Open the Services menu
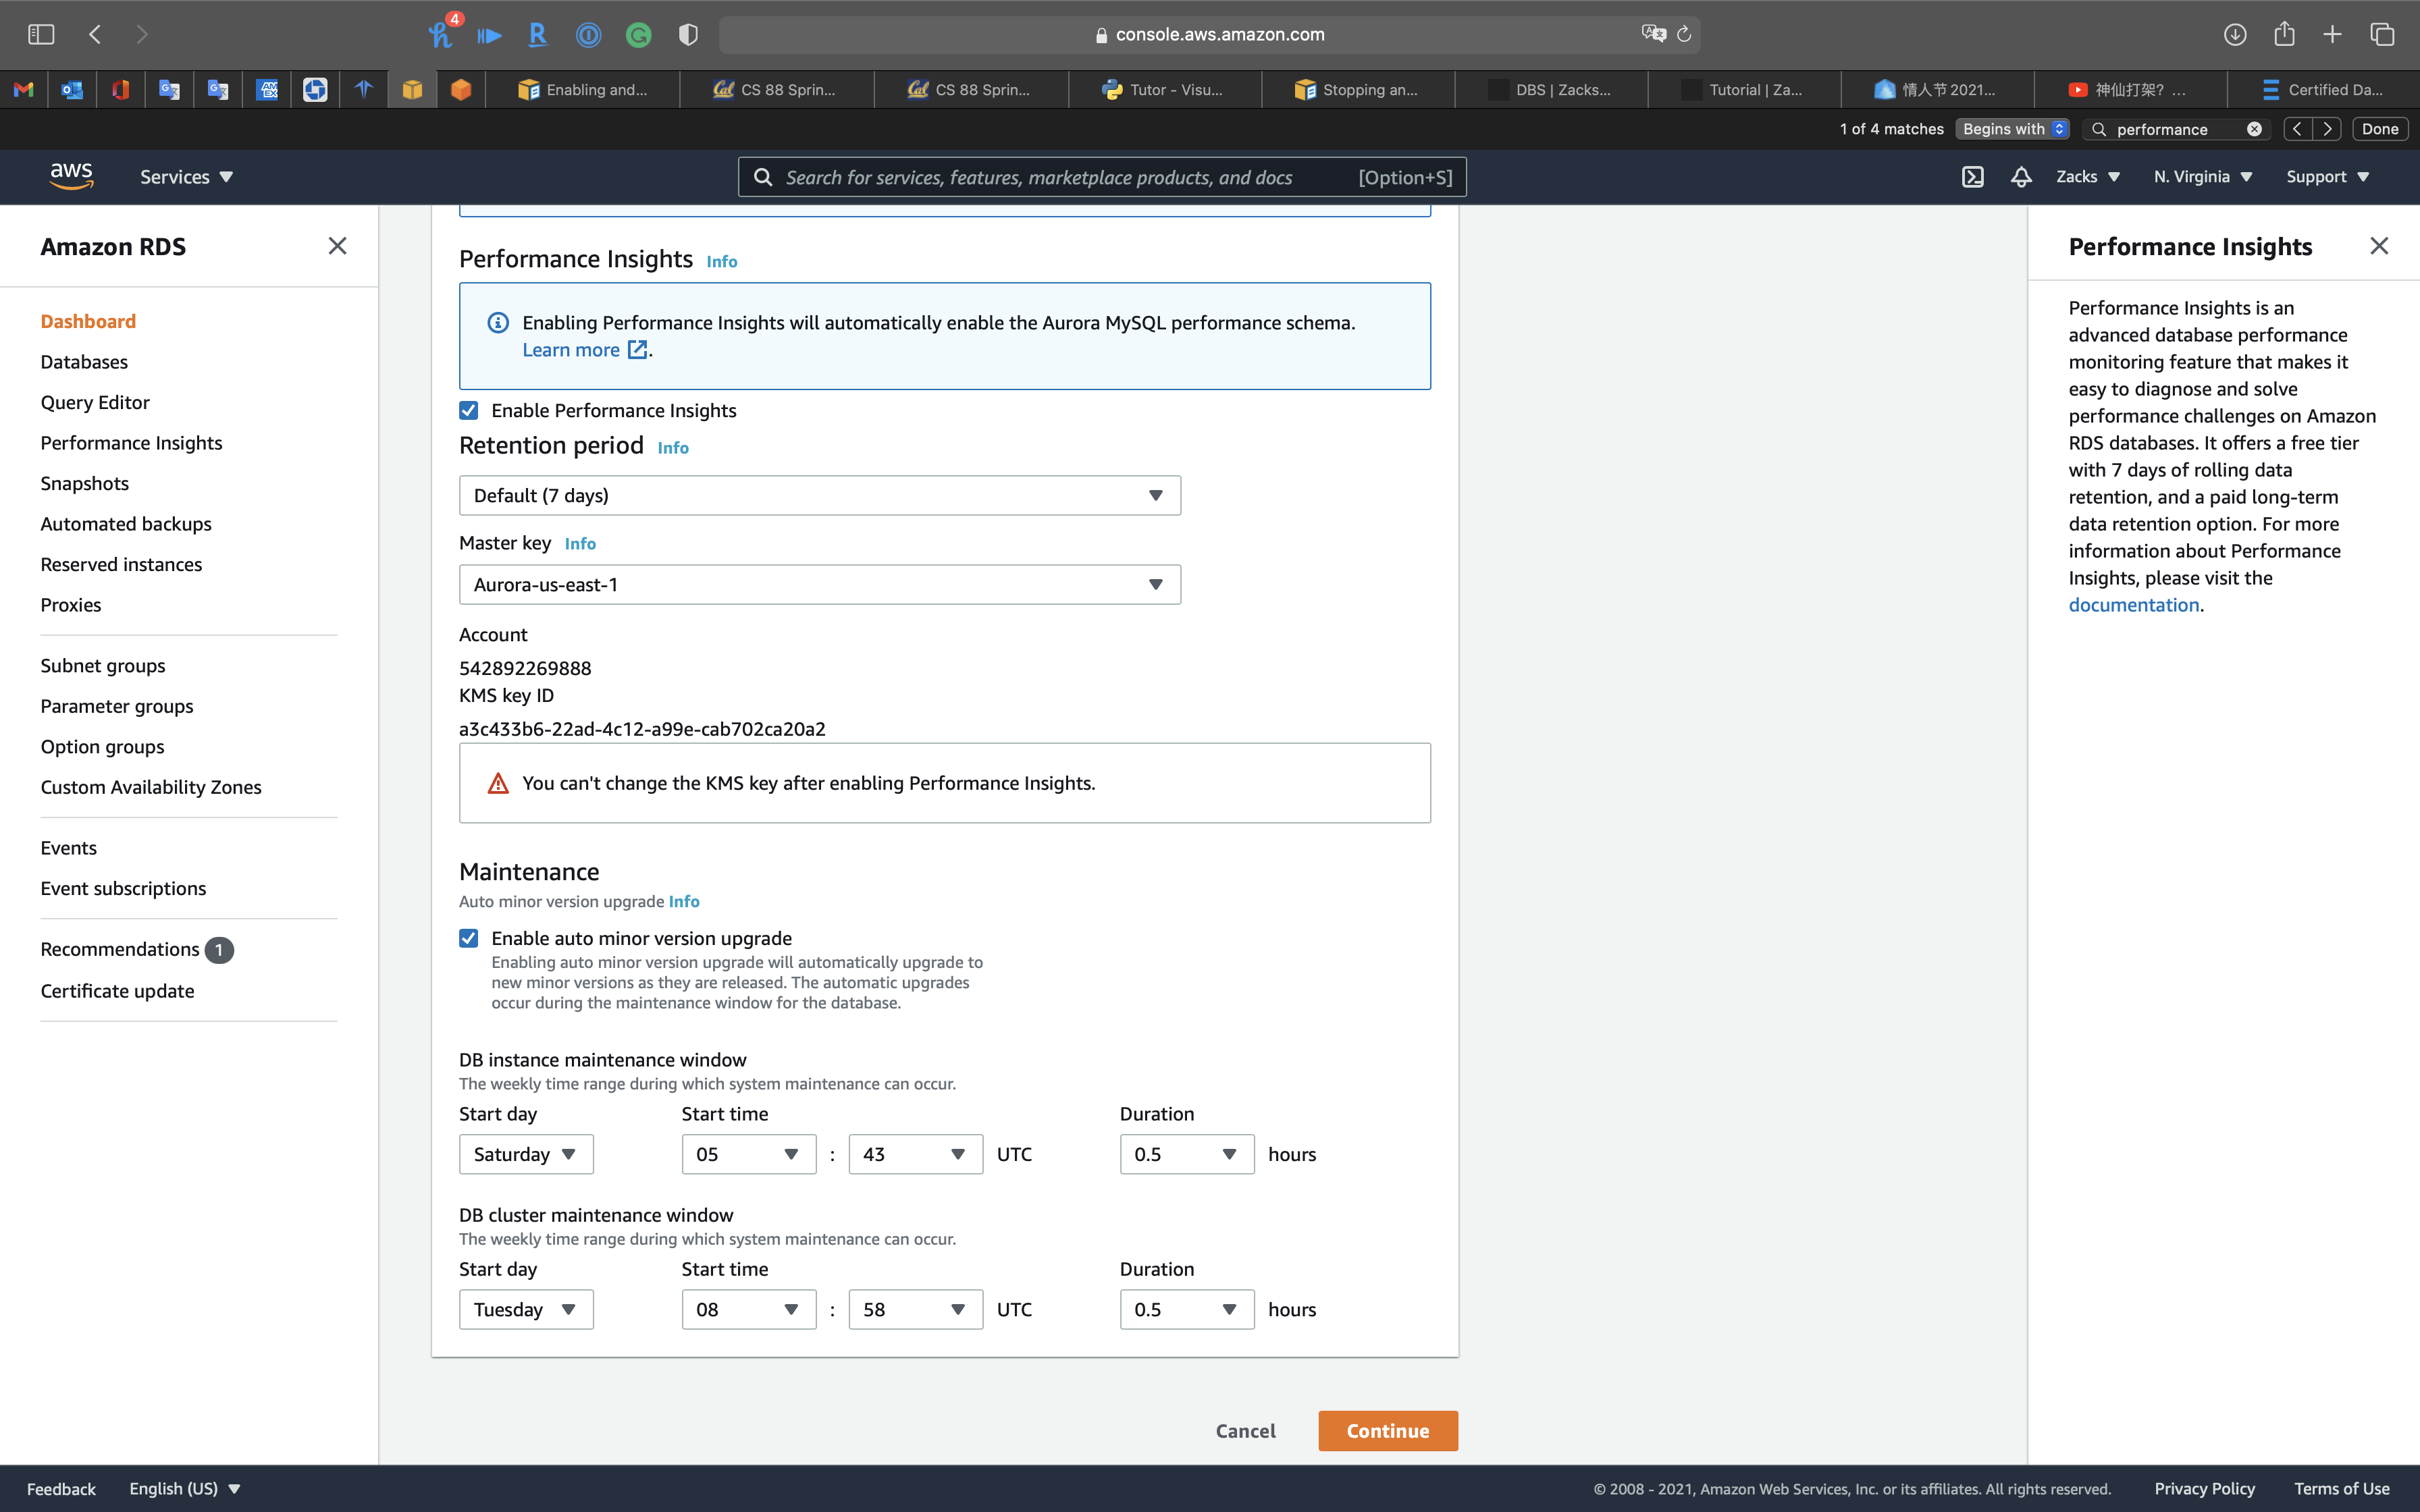Viewport: 2420px width, 1512px height. [186, 177]
